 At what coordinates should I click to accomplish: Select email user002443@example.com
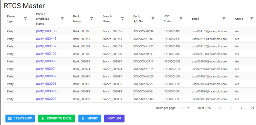[209, 39]
